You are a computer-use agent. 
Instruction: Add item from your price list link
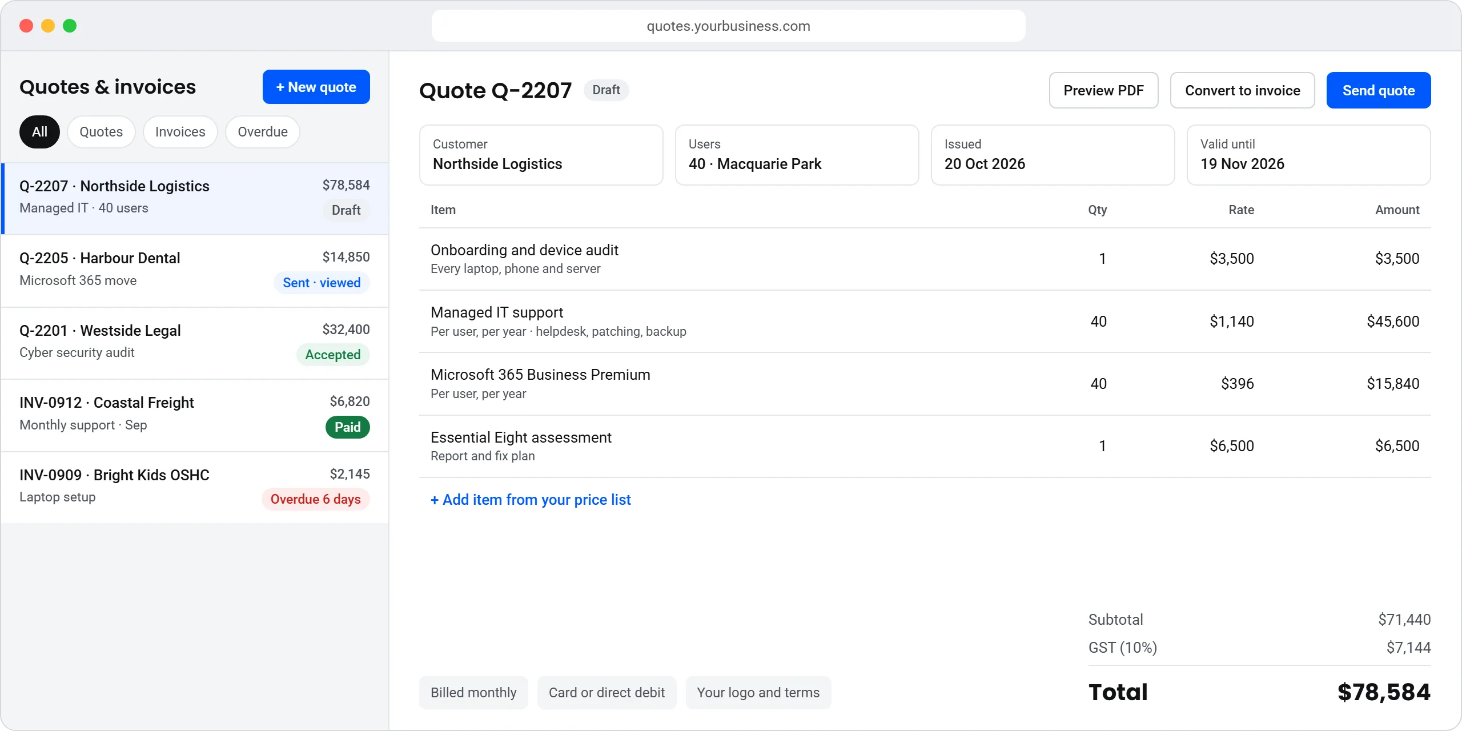pos(531,500)
